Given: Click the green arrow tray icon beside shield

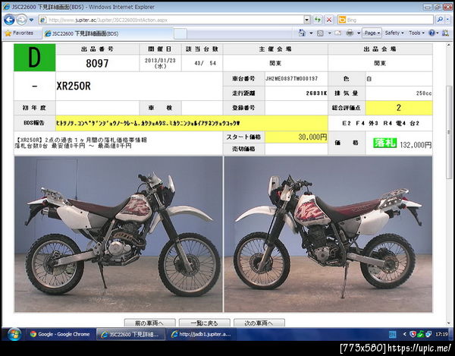Looking at the screenshot, I should coord(420,335).
